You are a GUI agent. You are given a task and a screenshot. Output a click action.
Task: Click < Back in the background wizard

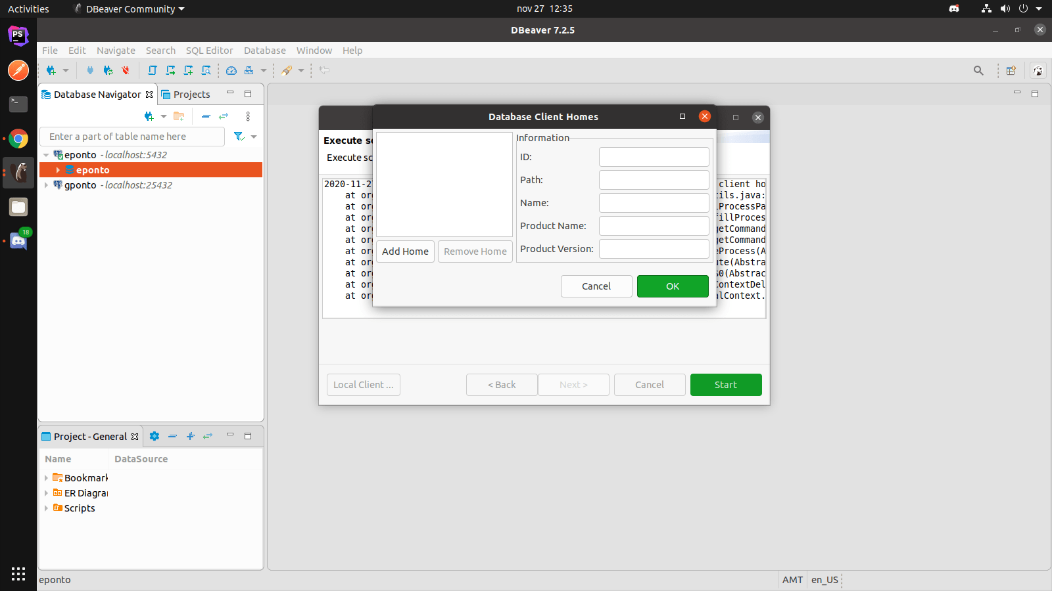pos(502,385)
